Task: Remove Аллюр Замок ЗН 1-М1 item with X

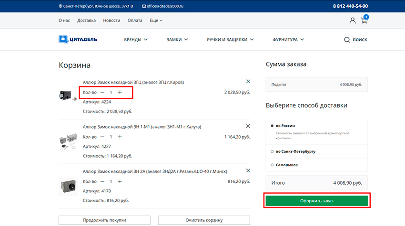Action: pyautogui.click(x=248, y=126)
